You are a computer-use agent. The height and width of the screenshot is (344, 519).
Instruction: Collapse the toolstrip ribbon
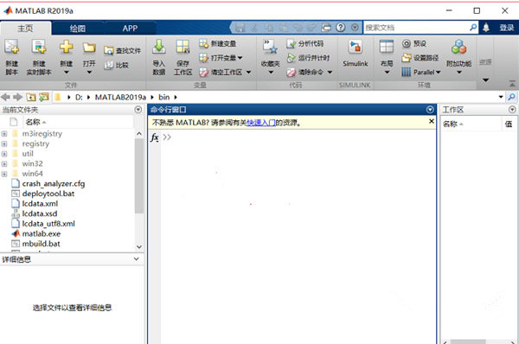click(512, 83)
